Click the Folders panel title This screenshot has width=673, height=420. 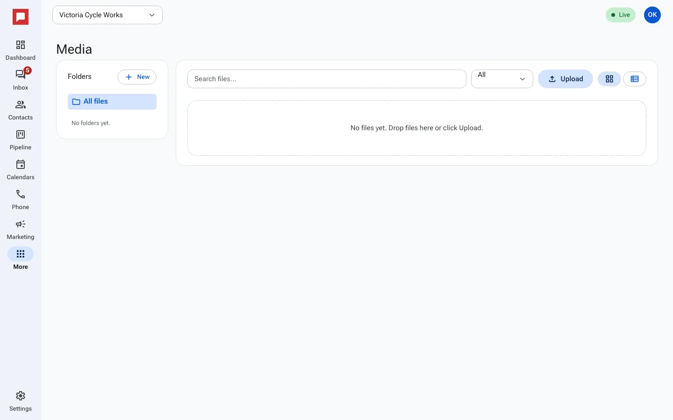[x=79, y=77]
